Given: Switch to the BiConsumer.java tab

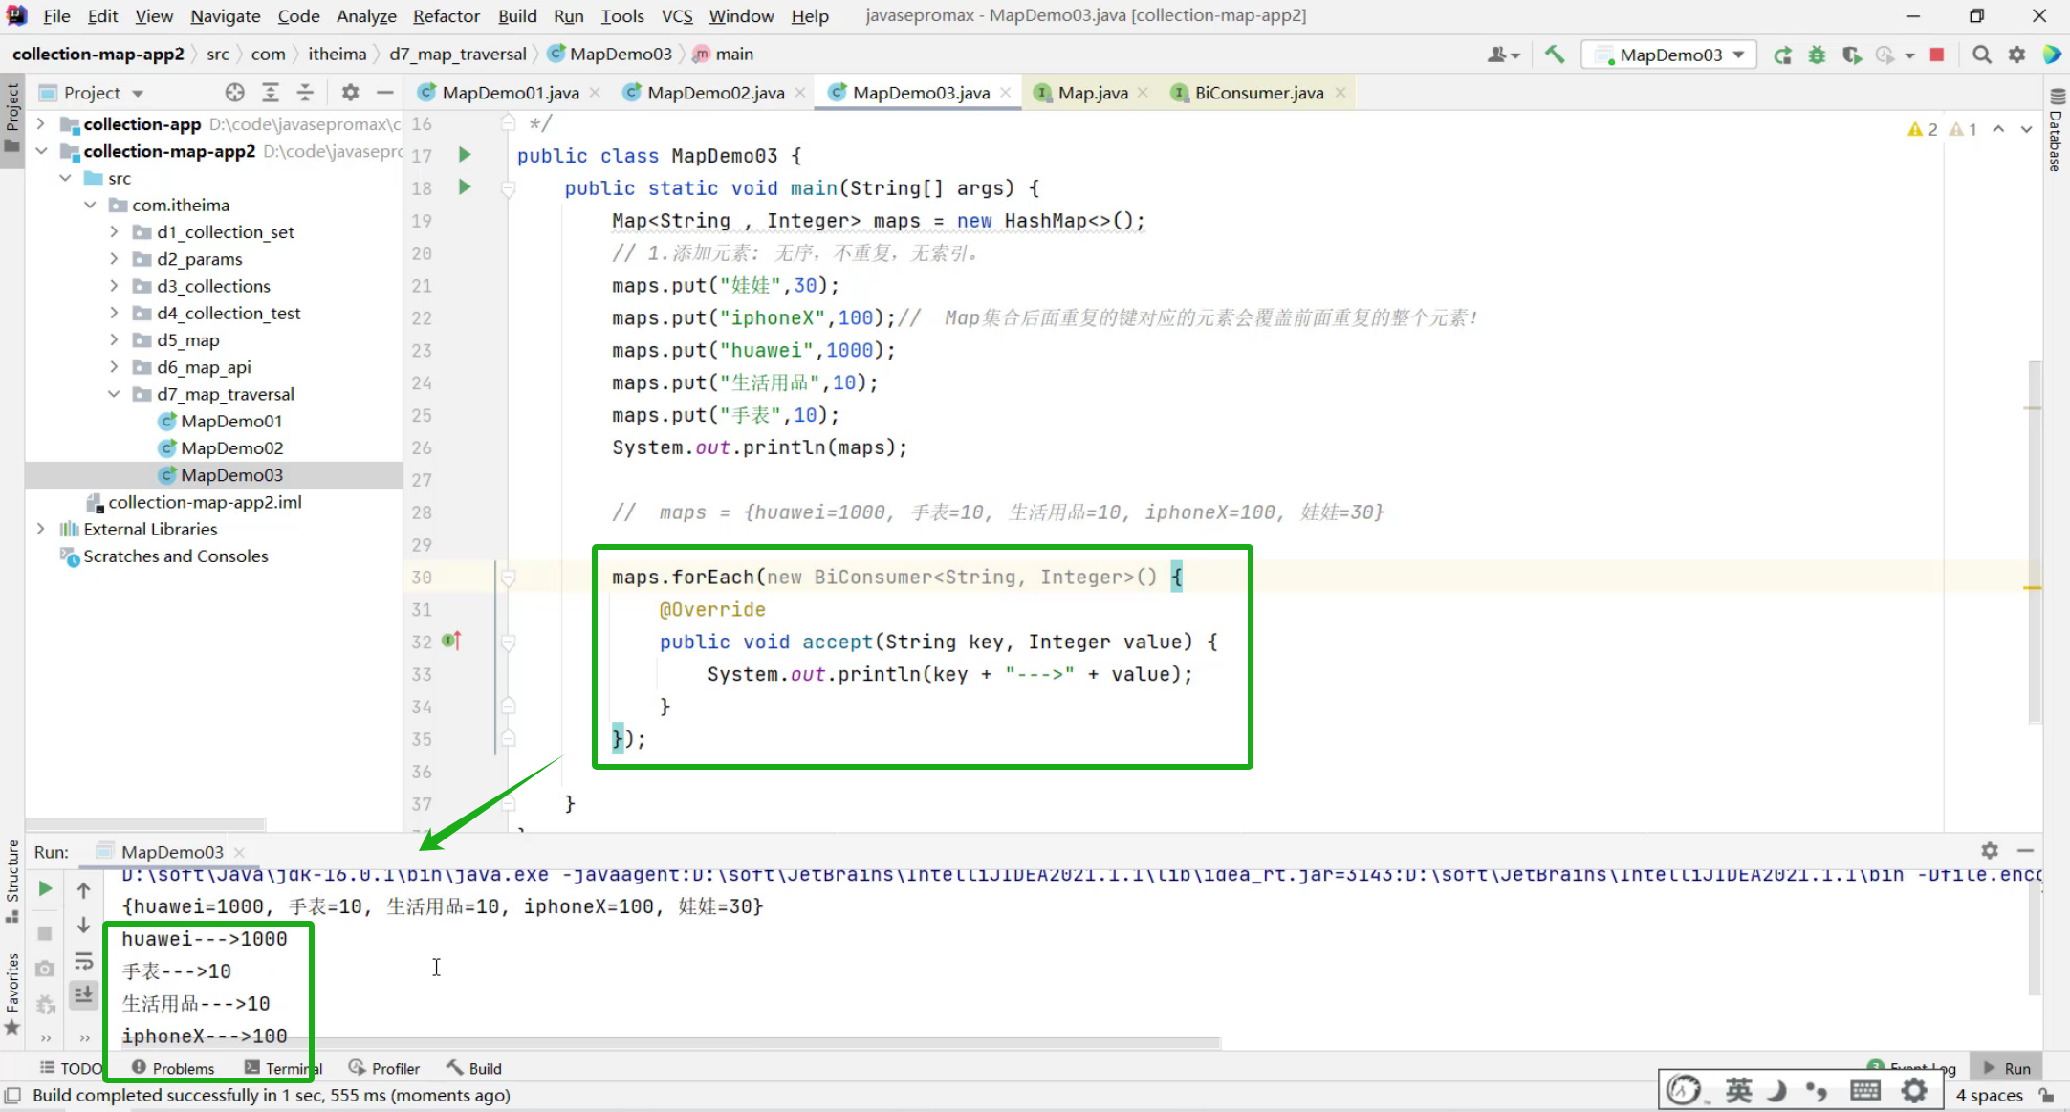Looking at the screenshot, I should 1258,93.
